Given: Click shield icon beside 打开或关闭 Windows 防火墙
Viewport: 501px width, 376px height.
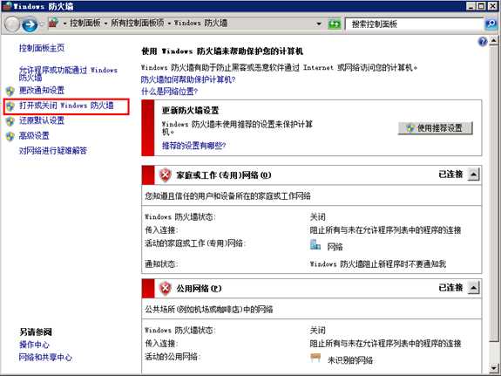Looking at the screenshot, I should [x=10, y=106].
